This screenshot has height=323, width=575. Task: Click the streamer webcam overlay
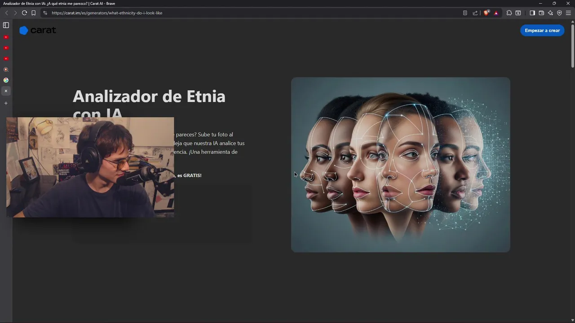pyautogui.click(x=90, y=167)
